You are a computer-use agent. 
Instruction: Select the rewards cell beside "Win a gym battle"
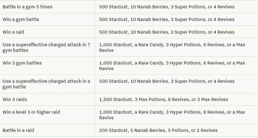(x=167, y=19)
